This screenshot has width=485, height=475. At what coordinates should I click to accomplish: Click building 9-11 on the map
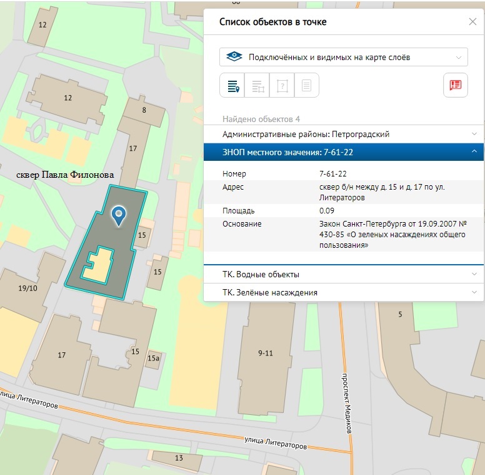[x=265, y=353]
